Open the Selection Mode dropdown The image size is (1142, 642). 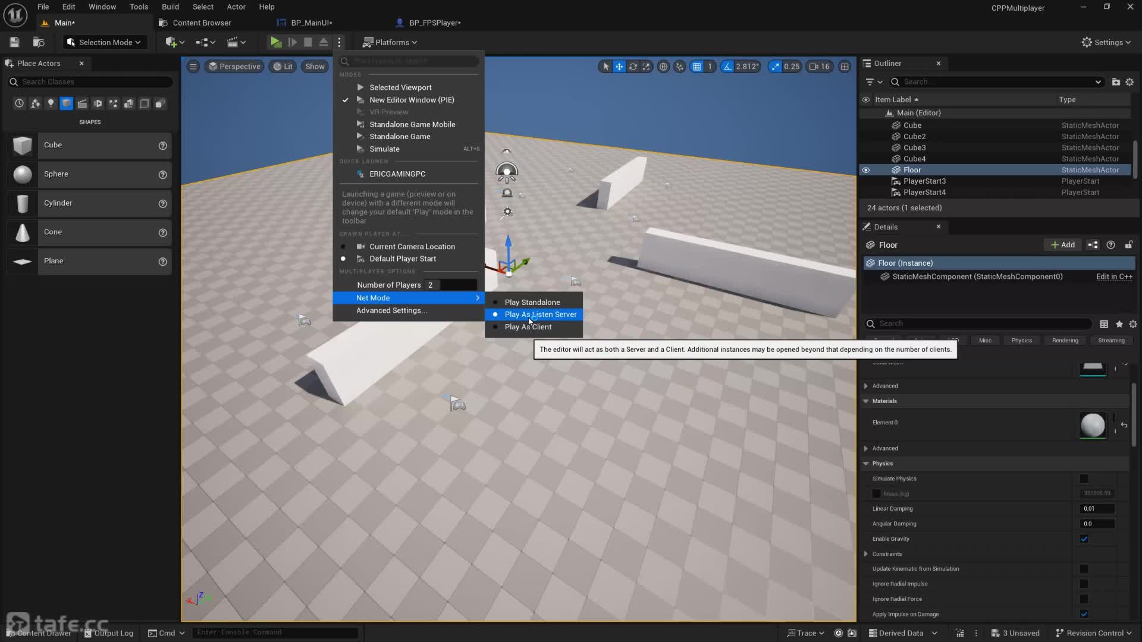pyautogui.click(x=104, y=42)
